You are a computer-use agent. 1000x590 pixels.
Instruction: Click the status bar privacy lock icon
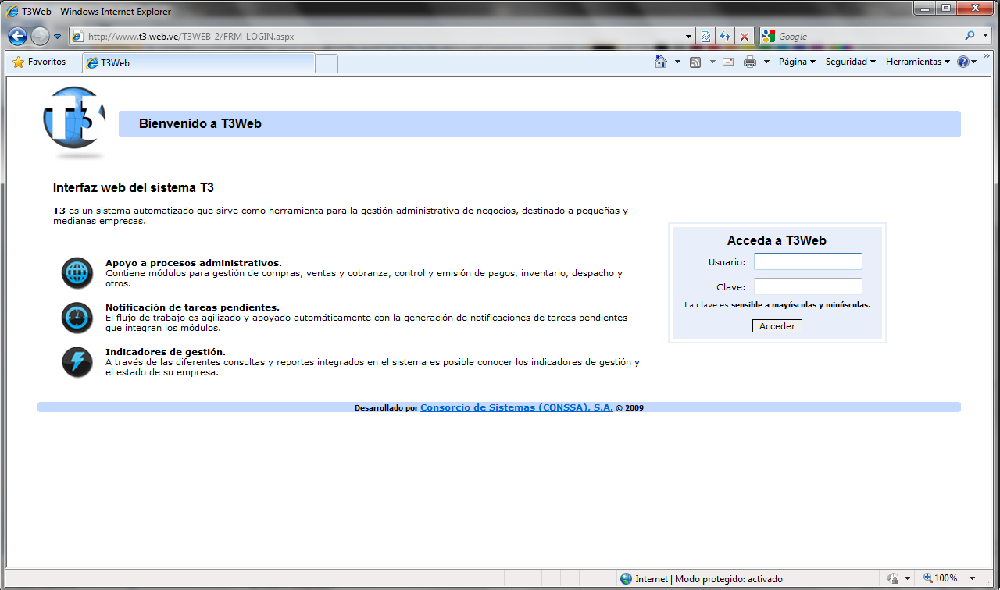tap(893, 578)
